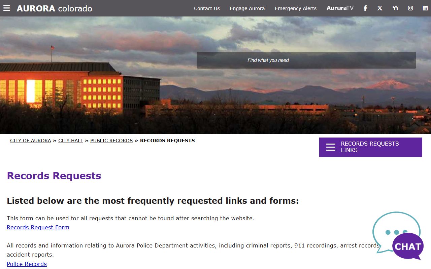Click the Records Requests heading
Image resolution: width=431 pixels, height=269 pixels.
point(54,176)
